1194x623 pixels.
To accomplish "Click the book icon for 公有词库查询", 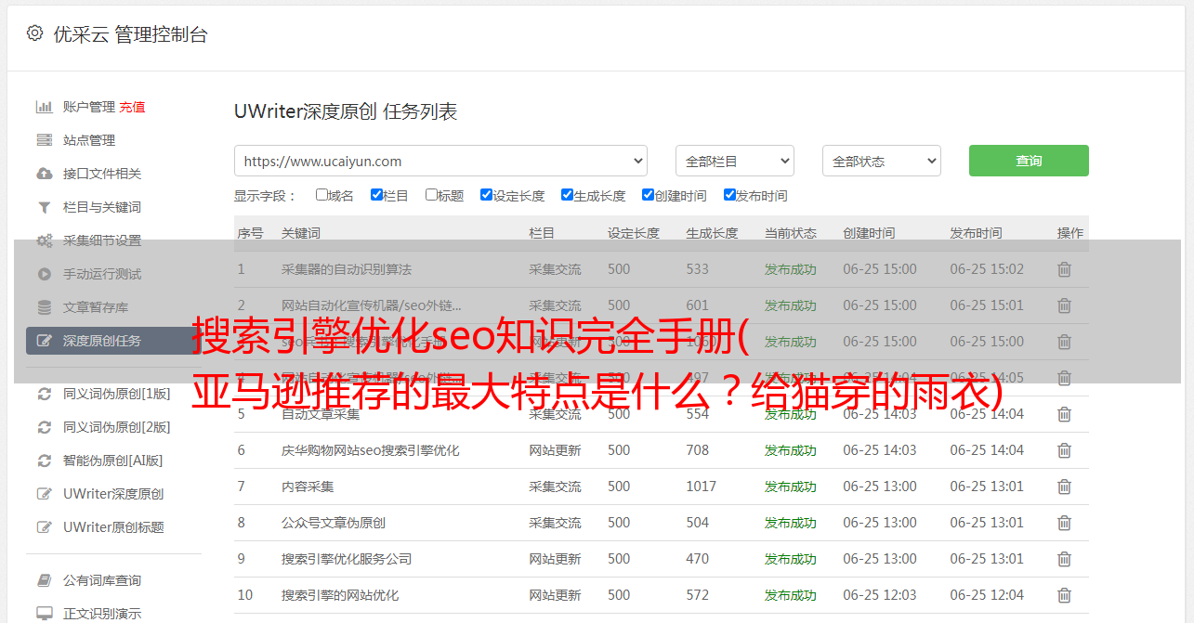I will (x=44, y=580).
